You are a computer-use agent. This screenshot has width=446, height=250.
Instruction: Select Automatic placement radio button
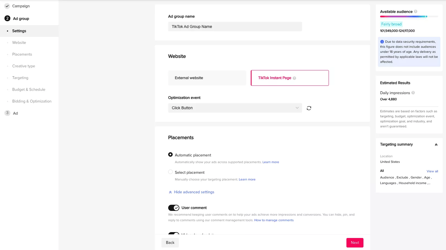click(x=170, y=154)
